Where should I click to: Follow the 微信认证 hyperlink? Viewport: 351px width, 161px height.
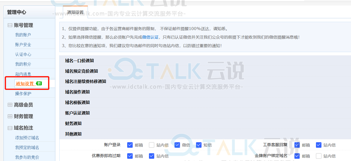point(150,37)
